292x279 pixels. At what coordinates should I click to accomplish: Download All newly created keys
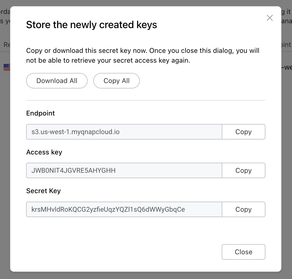click(57, 81)
